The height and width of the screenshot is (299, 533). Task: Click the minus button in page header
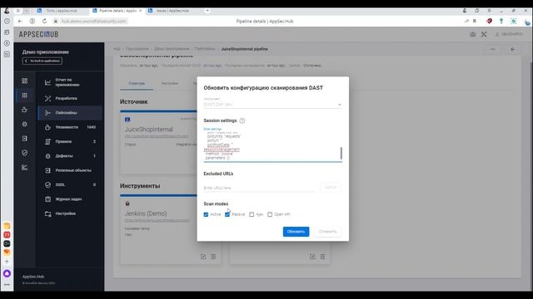[493, 50]
